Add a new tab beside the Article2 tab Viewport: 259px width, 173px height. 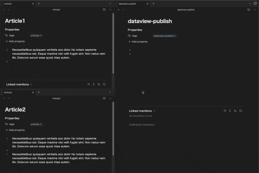pos(39,92)
